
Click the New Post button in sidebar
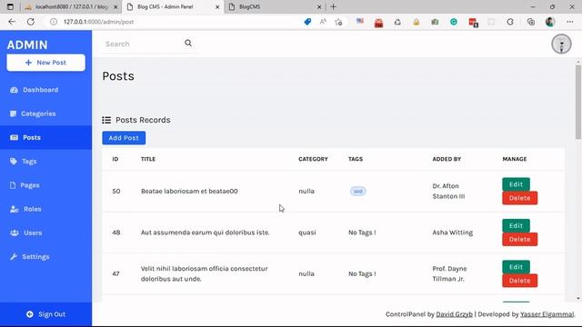coord(45,63)
